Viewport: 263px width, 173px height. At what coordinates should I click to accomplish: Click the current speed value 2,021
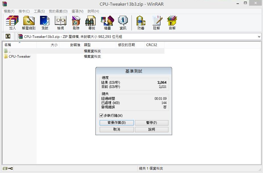[162, 87]
